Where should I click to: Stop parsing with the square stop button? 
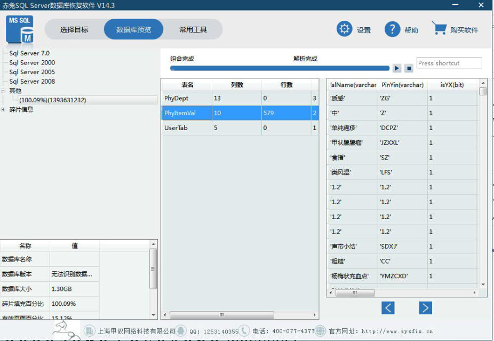click(x=409, y=68)
